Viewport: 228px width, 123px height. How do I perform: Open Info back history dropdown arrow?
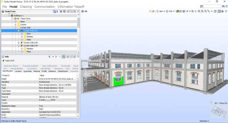[x=53, y=57]
